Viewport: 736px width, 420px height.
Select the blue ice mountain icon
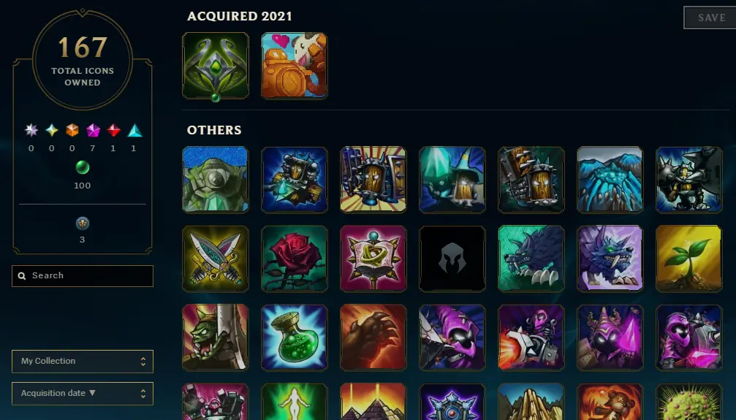(x=610, y=179)
